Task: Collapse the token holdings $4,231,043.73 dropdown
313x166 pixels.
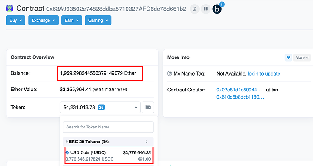Action: pyautogui.click(x=100, y=107)
